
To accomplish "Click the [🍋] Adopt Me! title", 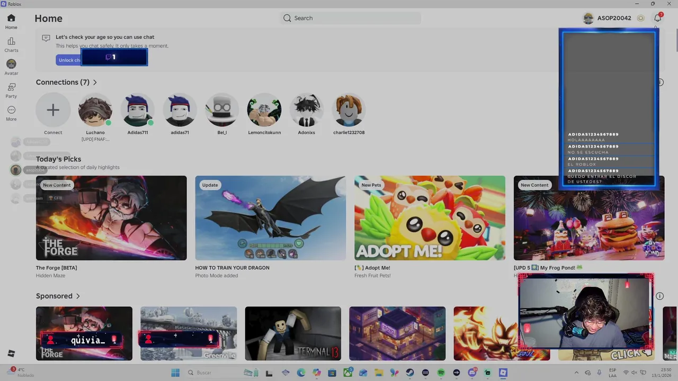I will pos(372,268).
